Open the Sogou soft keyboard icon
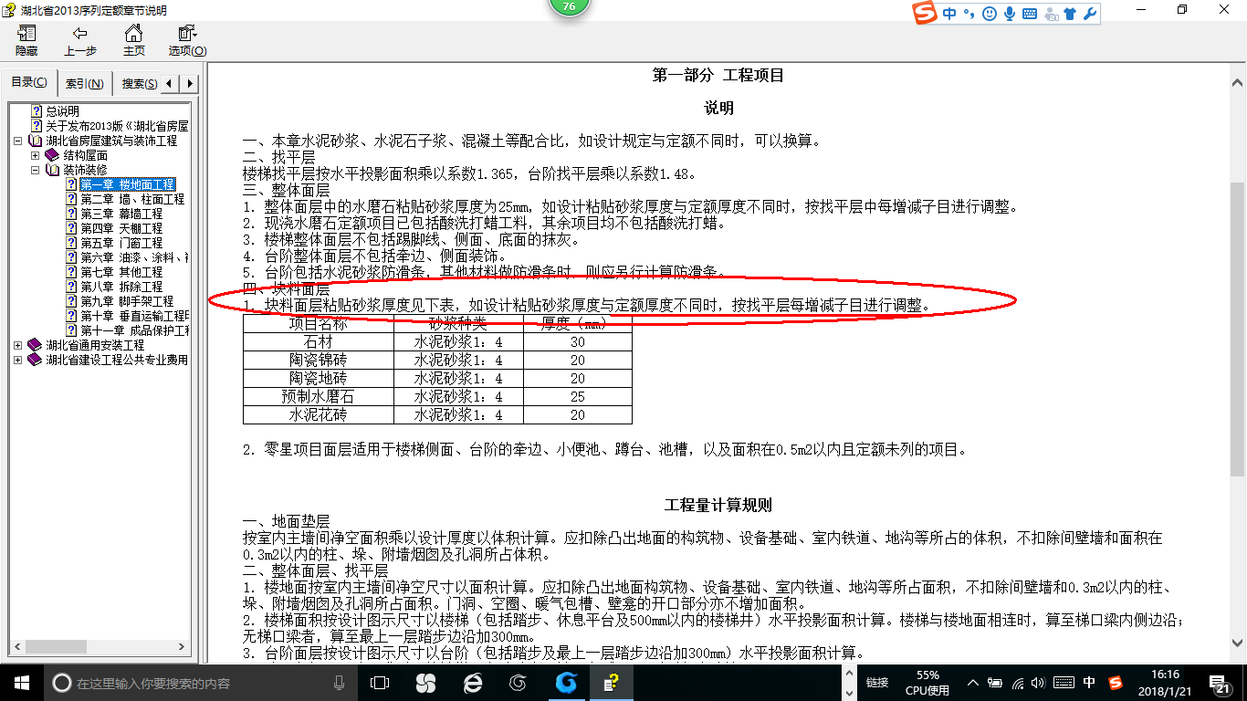 1030,14
